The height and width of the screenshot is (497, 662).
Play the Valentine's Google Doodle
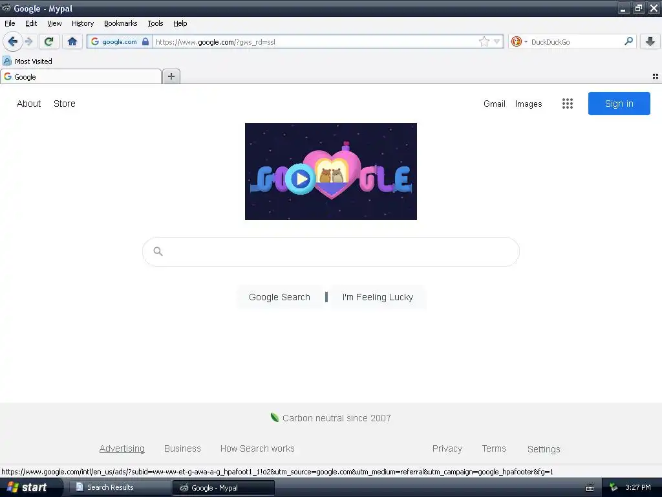click(301, 179)
